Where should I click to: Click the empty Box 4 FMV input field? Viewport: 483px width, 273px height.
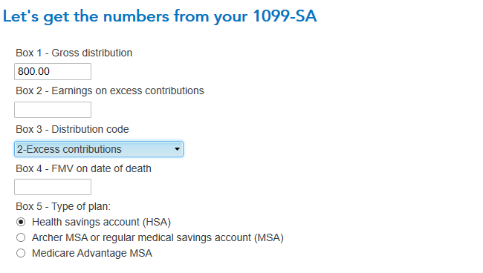click(x=53, y=187)
